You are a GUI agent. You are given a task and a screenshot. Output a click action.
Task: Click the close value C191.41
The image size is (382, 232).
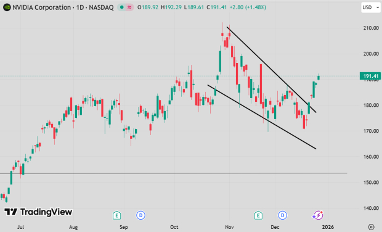(217, 7)
